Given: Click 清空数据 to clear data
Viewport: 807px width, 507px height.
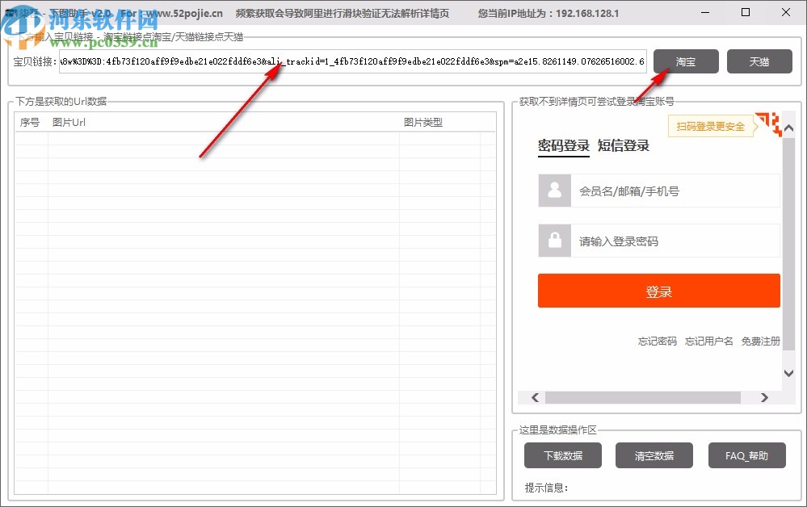Looking at the screenshot, I should tap(654, 455).
